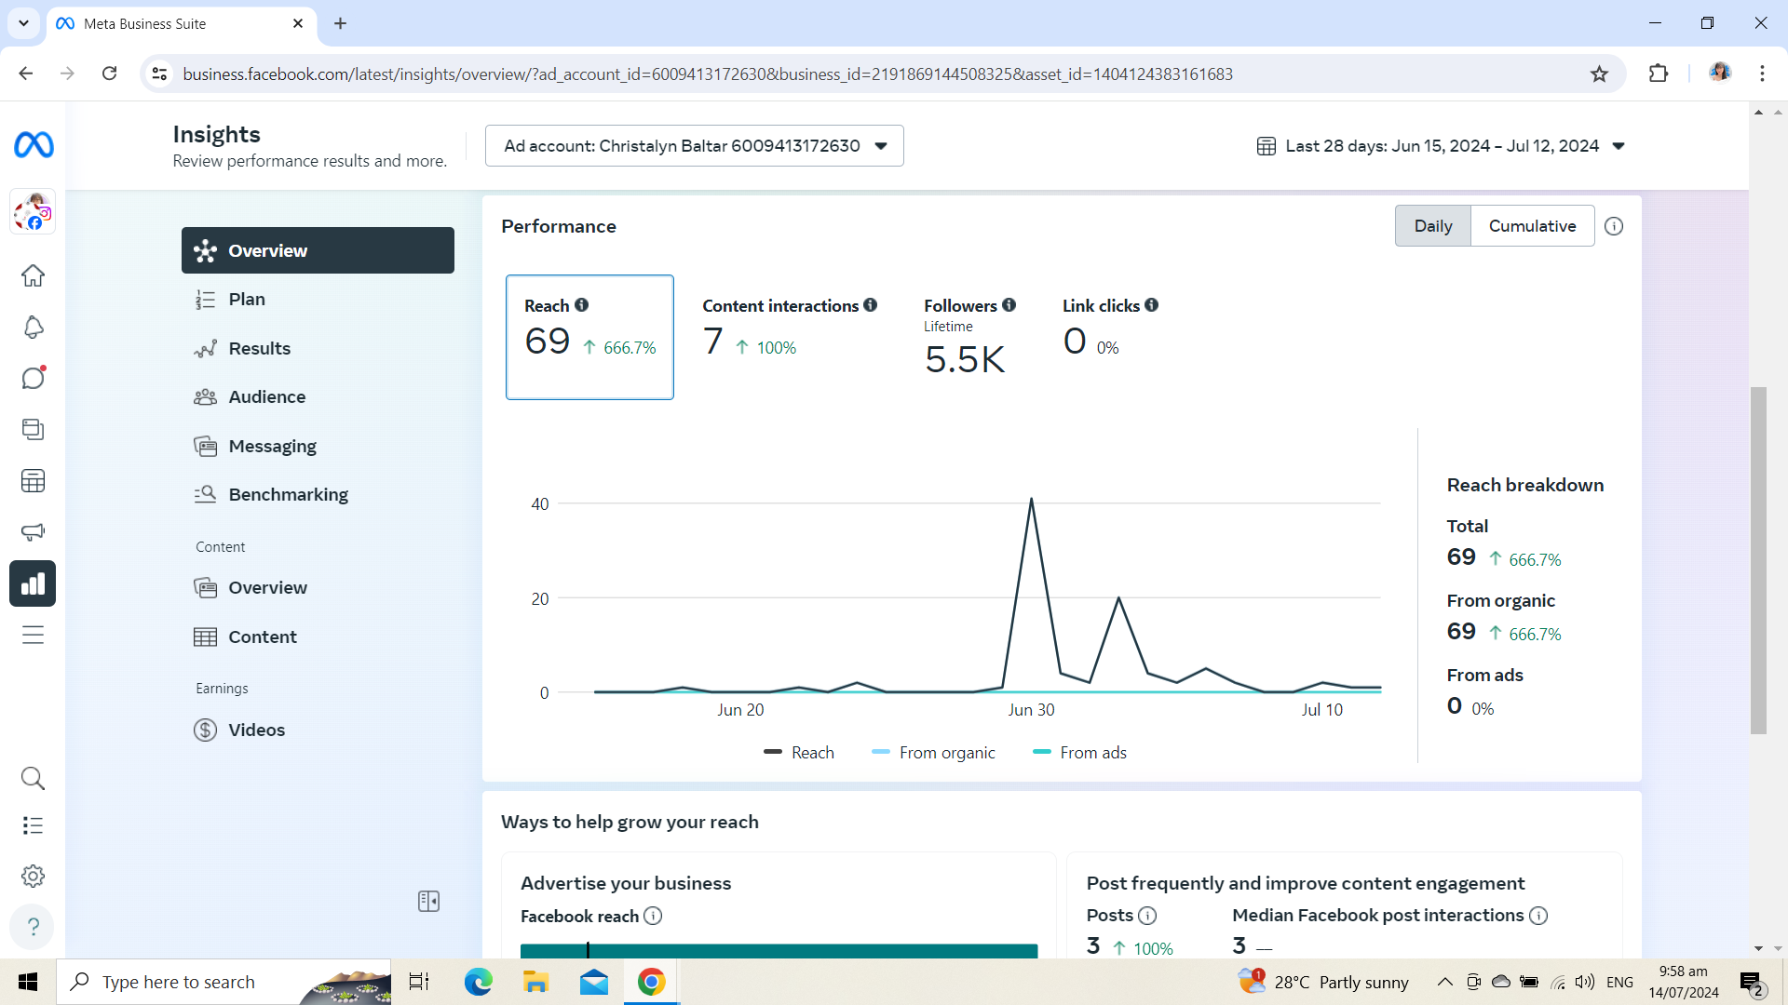Open Planner calendar grid icon

(33, 481)
